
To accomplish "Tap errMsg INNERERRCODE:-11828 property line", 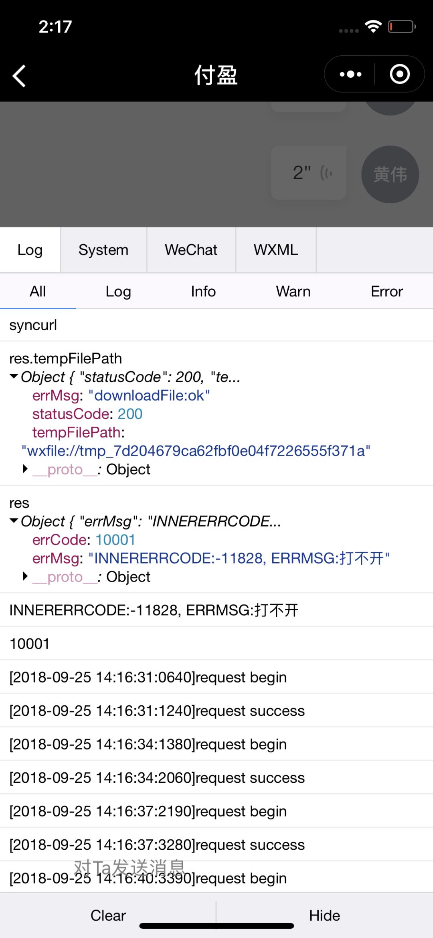I will pos(211,558).
